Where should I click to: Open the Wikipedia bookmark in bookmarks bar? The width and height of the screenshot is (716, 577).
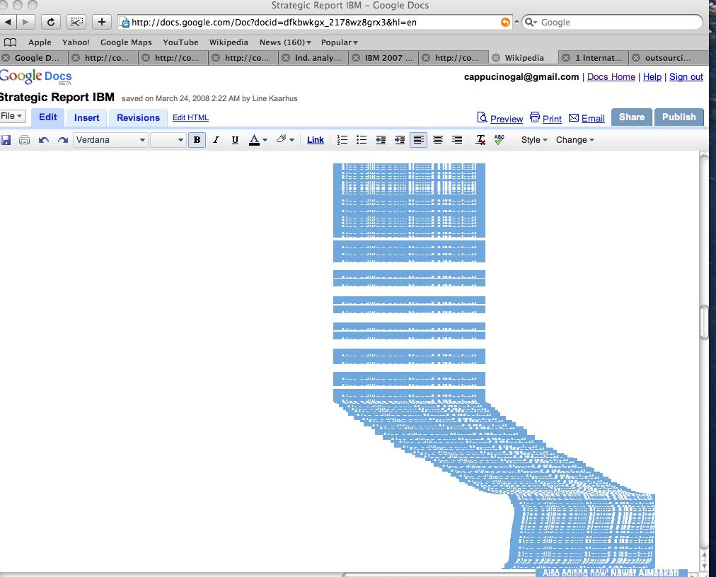(x=229, y=42)
